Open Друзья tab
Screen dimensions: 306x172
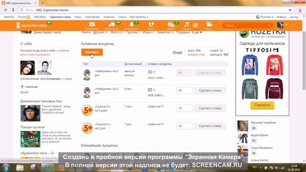point(100,32)
